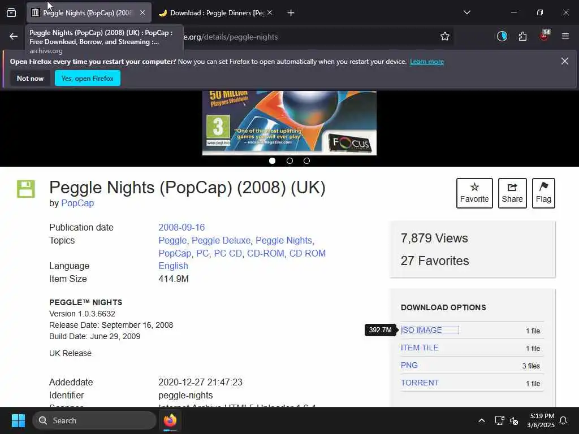This screenshot has width=579, height=434.
Task: Open the PC topic link
Action: coord(202,254)
